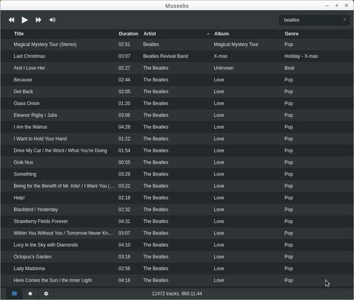Click the beatles search input field
Viewport: 354px width, 300px height.
click(310, 20)
